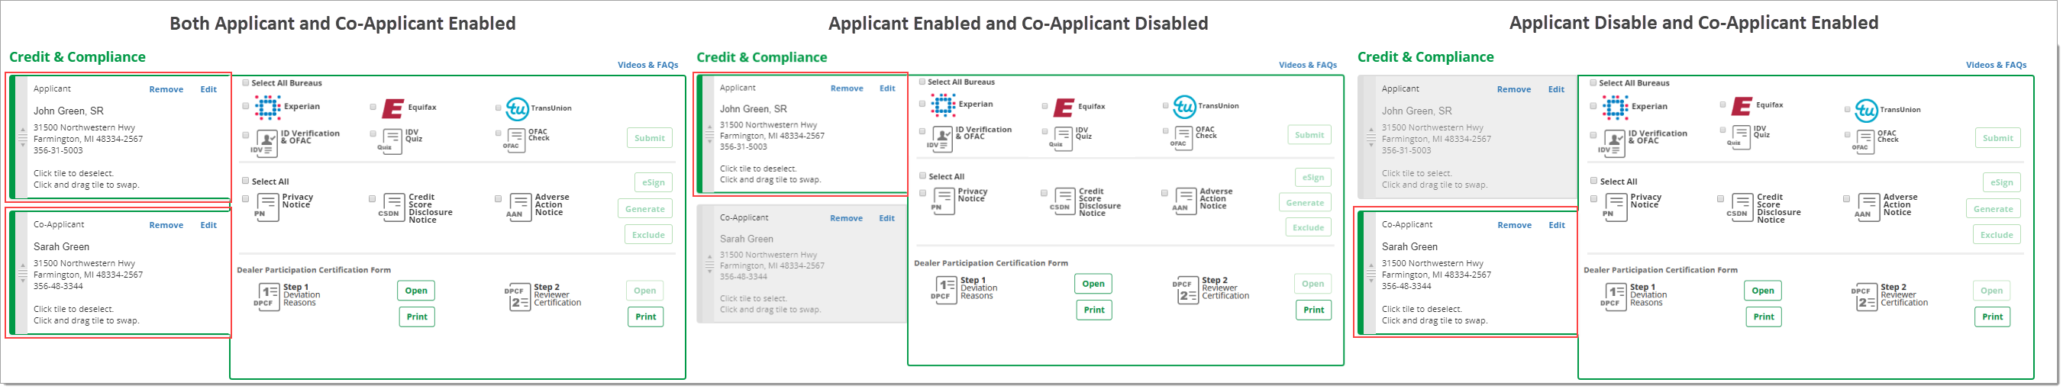The image size is (2063, 389).
Task: Check Select All Bureaus in Co-Applicant Disabled section
Action: click(x=922, y=82)
